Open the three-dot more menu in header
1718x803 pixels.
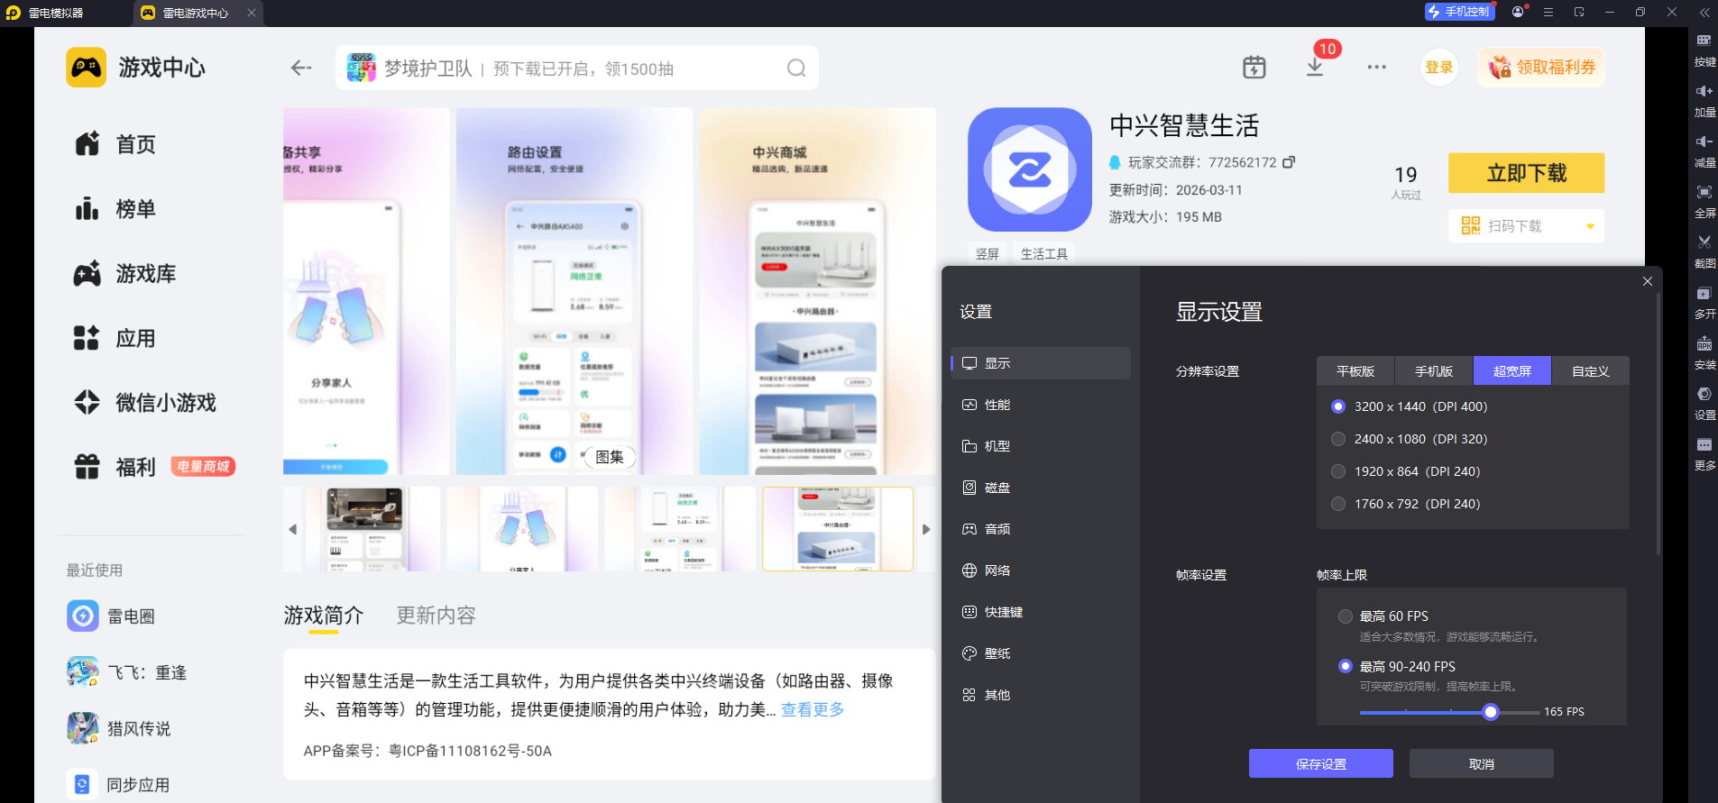click(x=1376, y=68)
